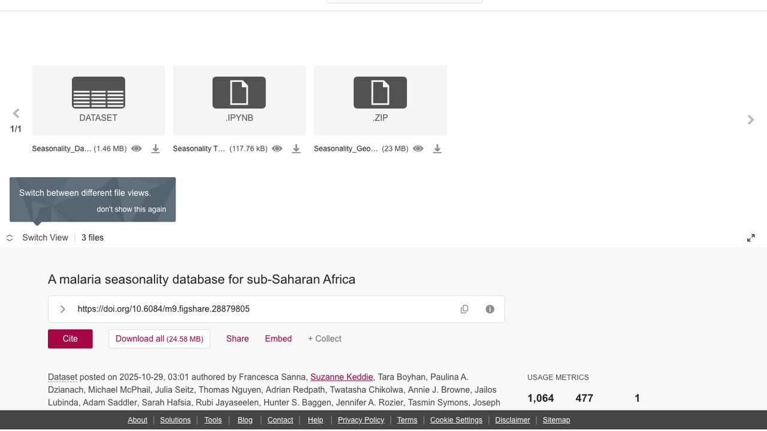Open the Blog footer link
The image size is (767, 431).
point(245,420)
